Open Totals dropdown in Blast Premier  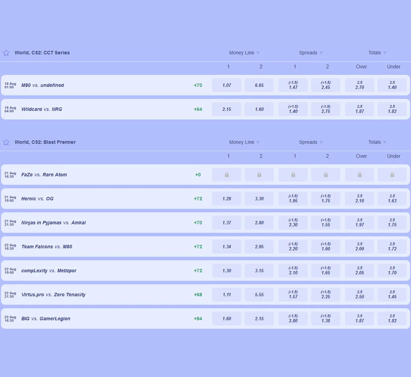click(x=377, y=142)
